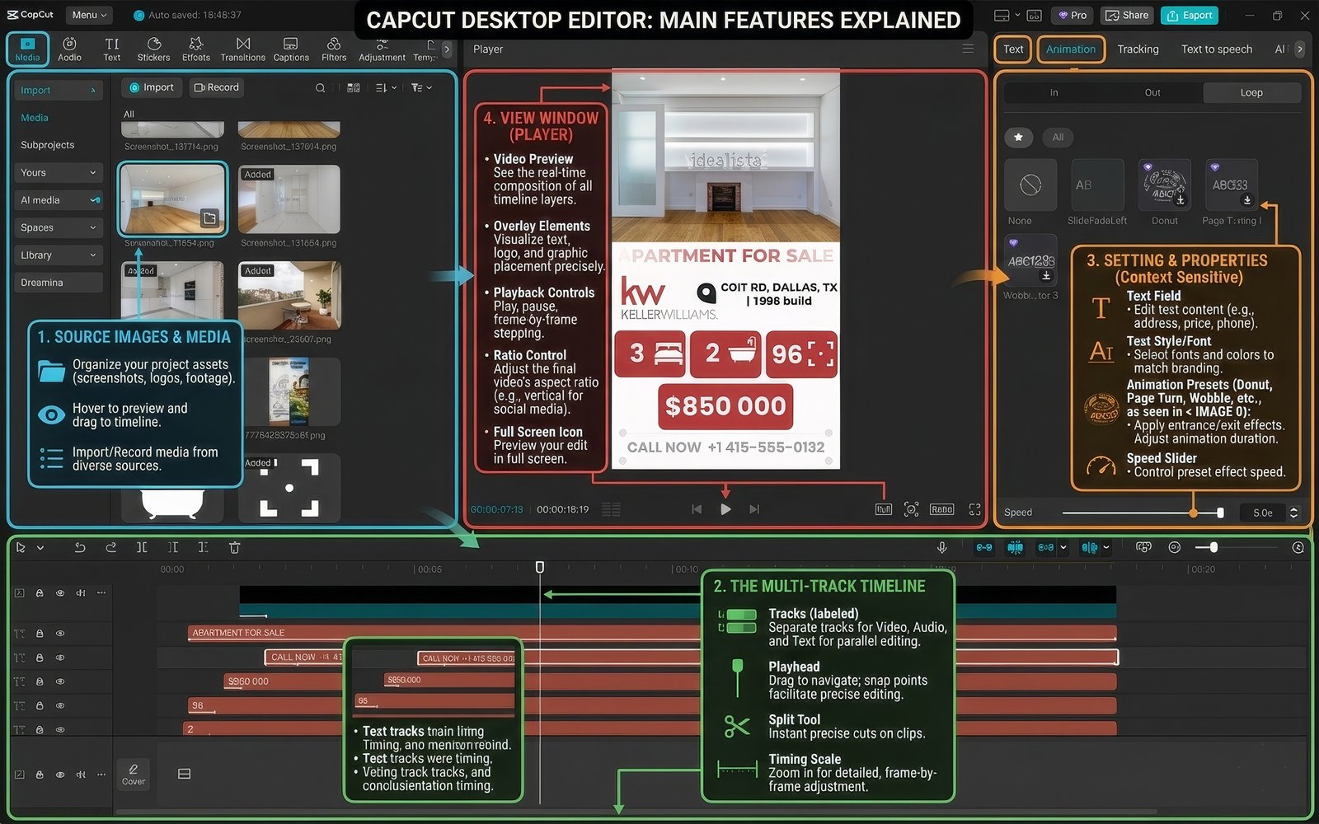This screenshot has width=1319, height=824.
Task: Click the Undo arrow in timeline toolbar
Action: pos(80,547)
